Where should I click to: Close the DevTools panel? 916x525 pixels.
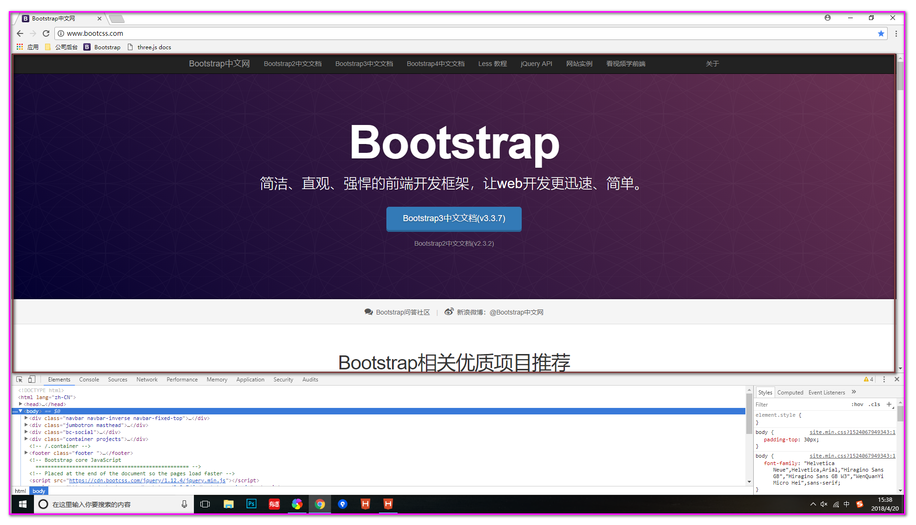897,380
